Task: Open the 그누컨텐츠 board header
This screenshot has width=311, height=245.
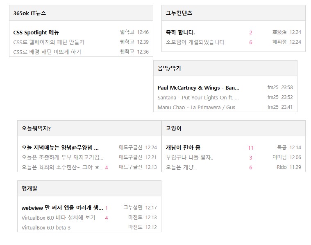Action: tap(179, 13)
